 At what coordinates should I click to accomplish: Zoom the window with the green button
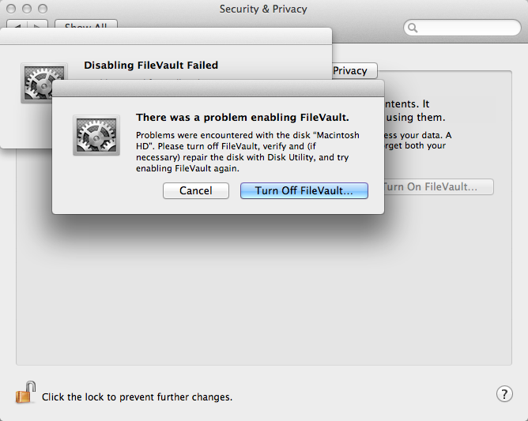[42, 9]
